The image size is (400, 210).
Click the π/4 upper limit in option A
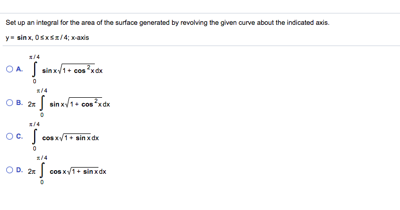tap(35, 57)
